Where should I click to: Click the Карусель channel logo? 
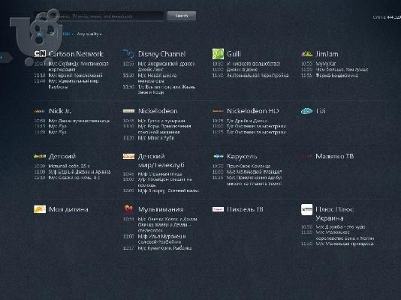218,156
